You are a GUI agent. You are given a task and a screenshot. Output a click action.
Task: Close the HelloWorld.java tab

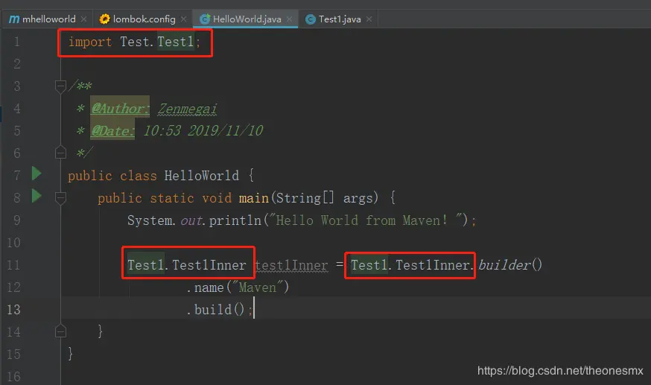click(x=290, y=19)
